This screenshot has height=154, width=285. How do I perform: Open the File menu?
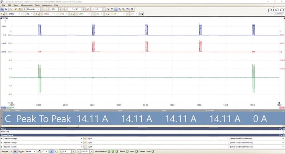pos(4,5)
